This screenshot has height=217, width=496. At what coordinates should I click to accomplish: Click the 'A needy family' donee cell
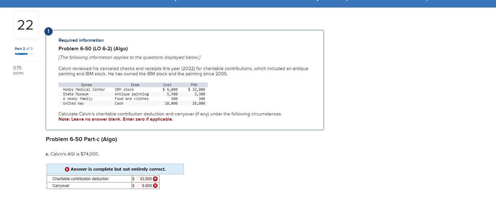point(78,99)
